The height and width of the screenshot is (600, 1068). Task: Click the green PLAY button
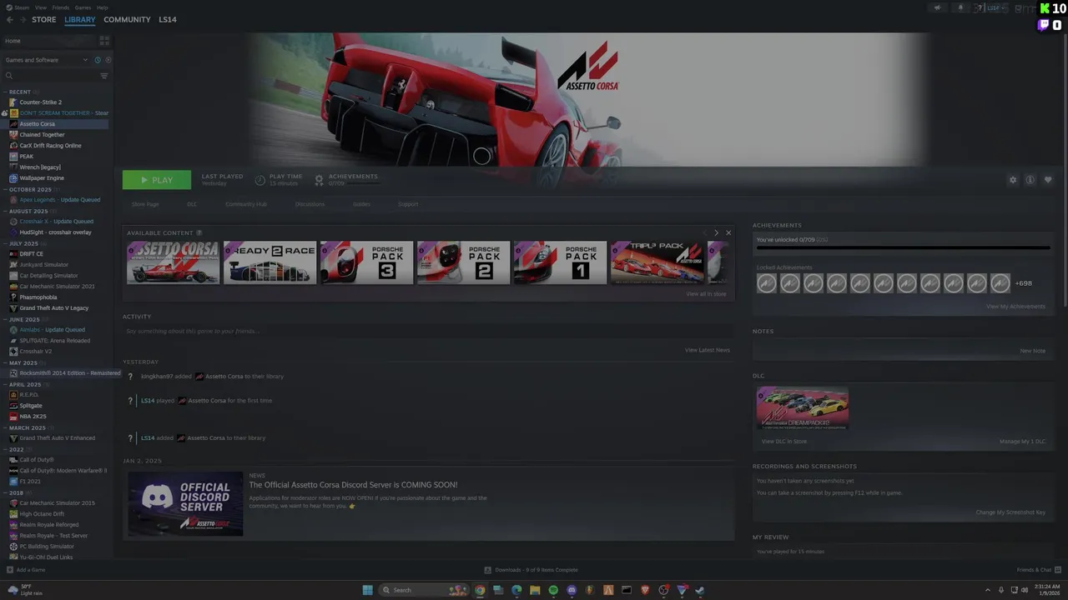pos(157,180)
